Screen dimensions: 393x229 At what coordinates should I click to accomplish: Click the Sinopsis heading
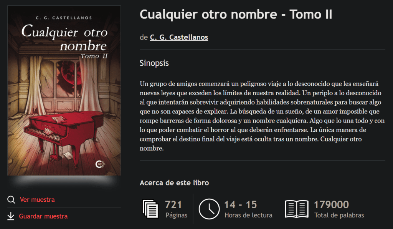[x=154, y=63]
